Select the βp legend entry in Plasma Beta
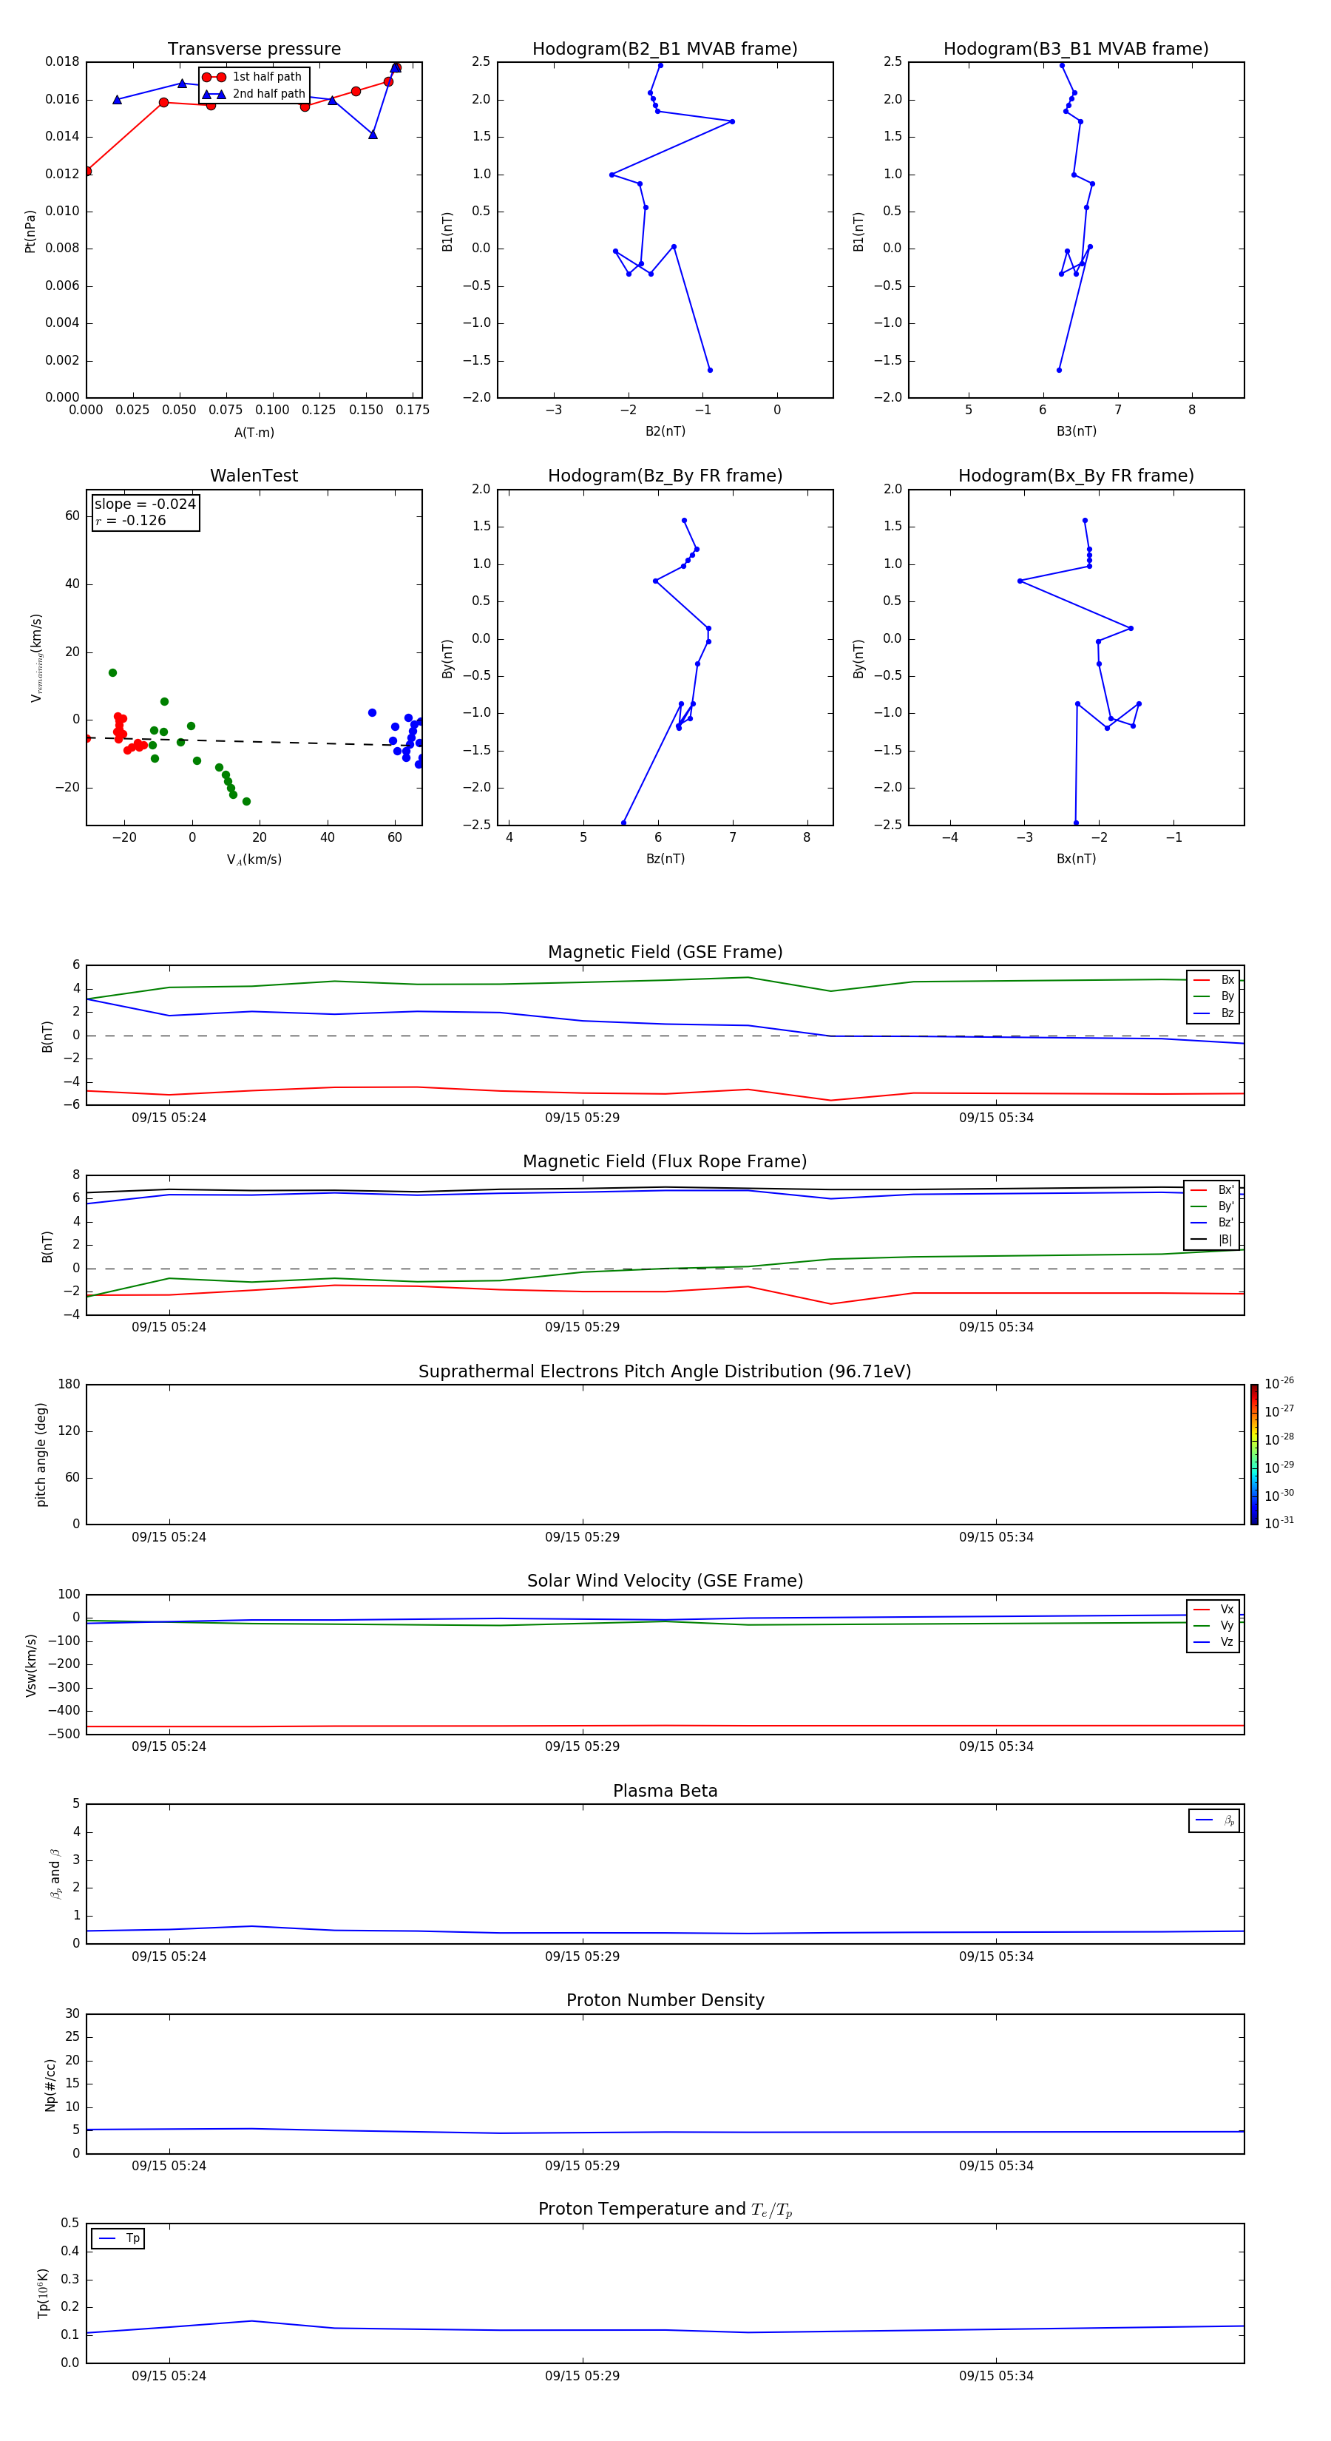 click(x=1214, y=1820)
